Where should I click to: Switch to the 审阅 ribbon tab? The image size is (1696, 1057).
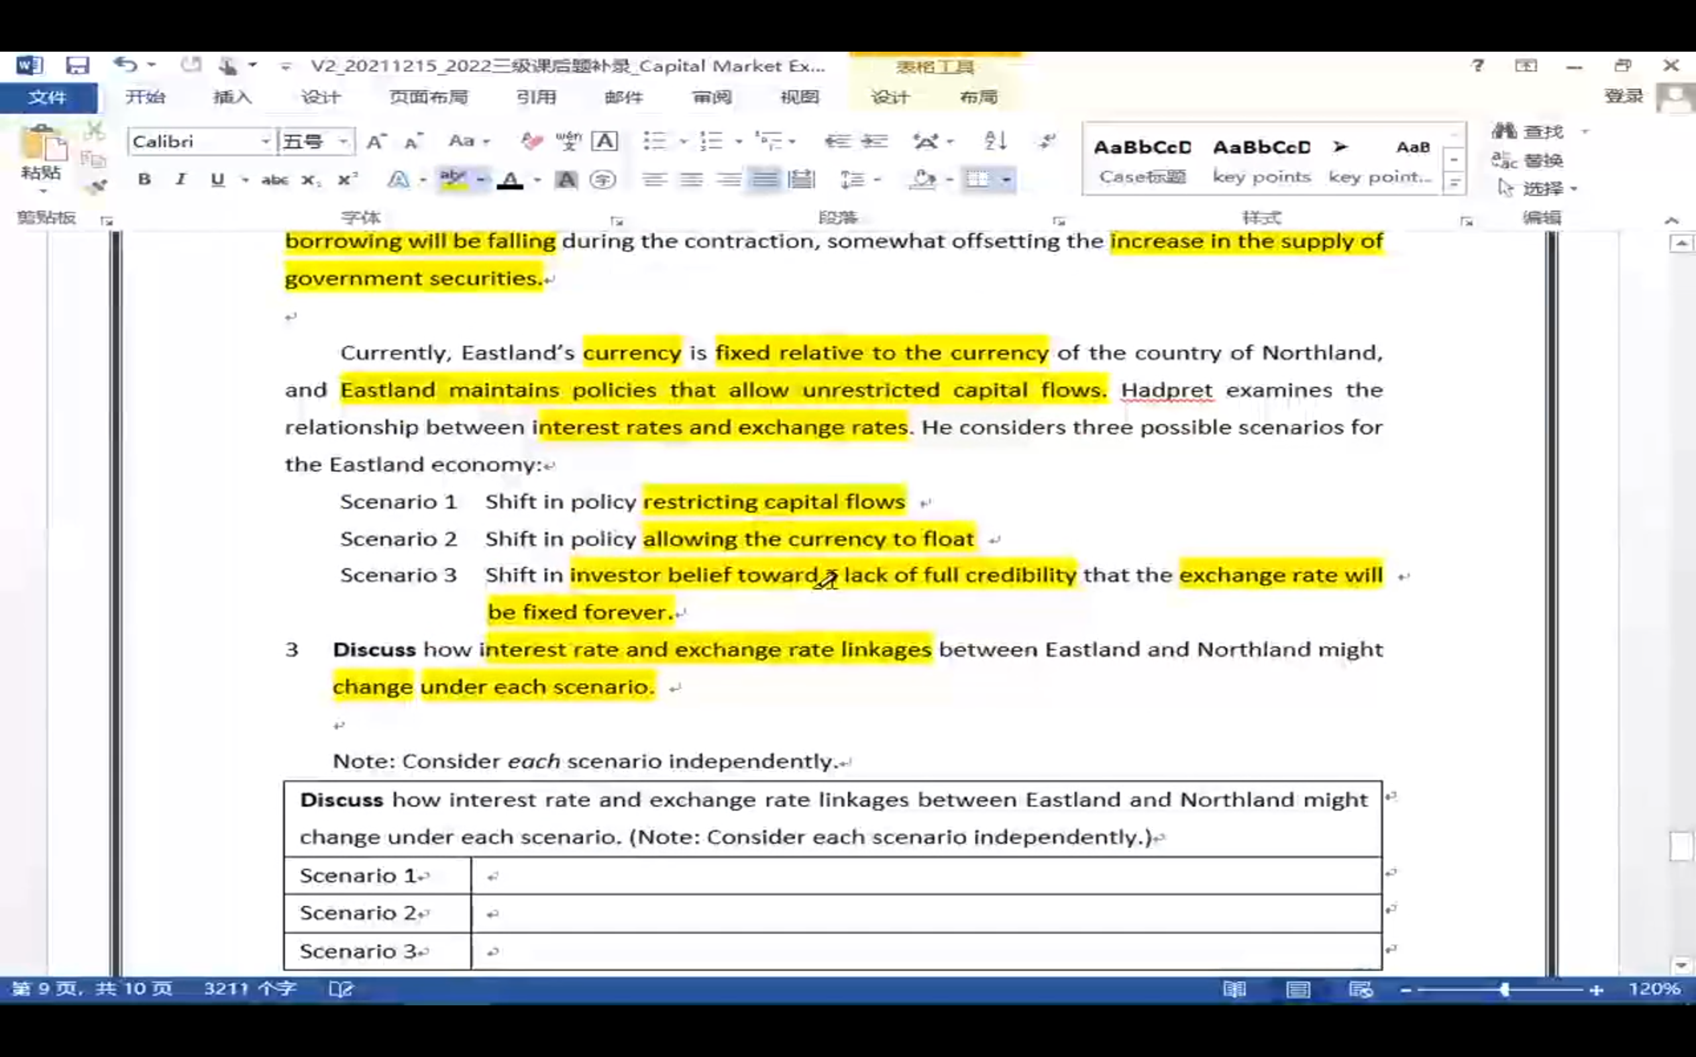711,97
